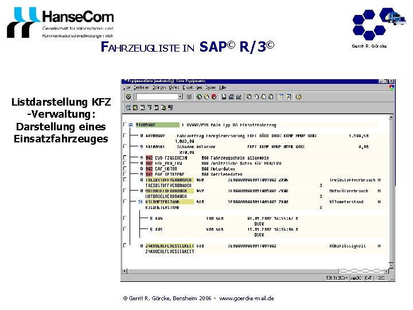Screen dimensions: 413x310
Task: Click the green-arrow export icon
Action: pos(163,107)
